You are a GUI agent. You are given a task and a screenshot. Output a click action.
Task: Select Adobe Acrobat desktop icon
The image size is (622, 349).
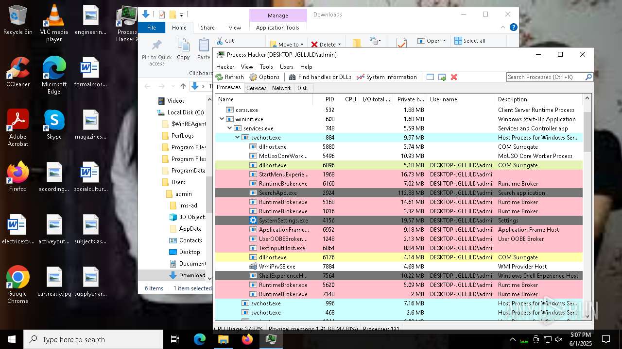[18, 127]
